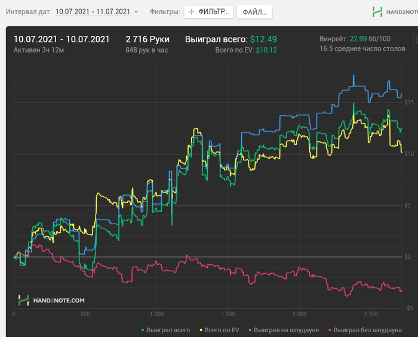Click the 848 рук в час label
The height and width of the screenshot is (337, 418).
click(x=147, y=50)
